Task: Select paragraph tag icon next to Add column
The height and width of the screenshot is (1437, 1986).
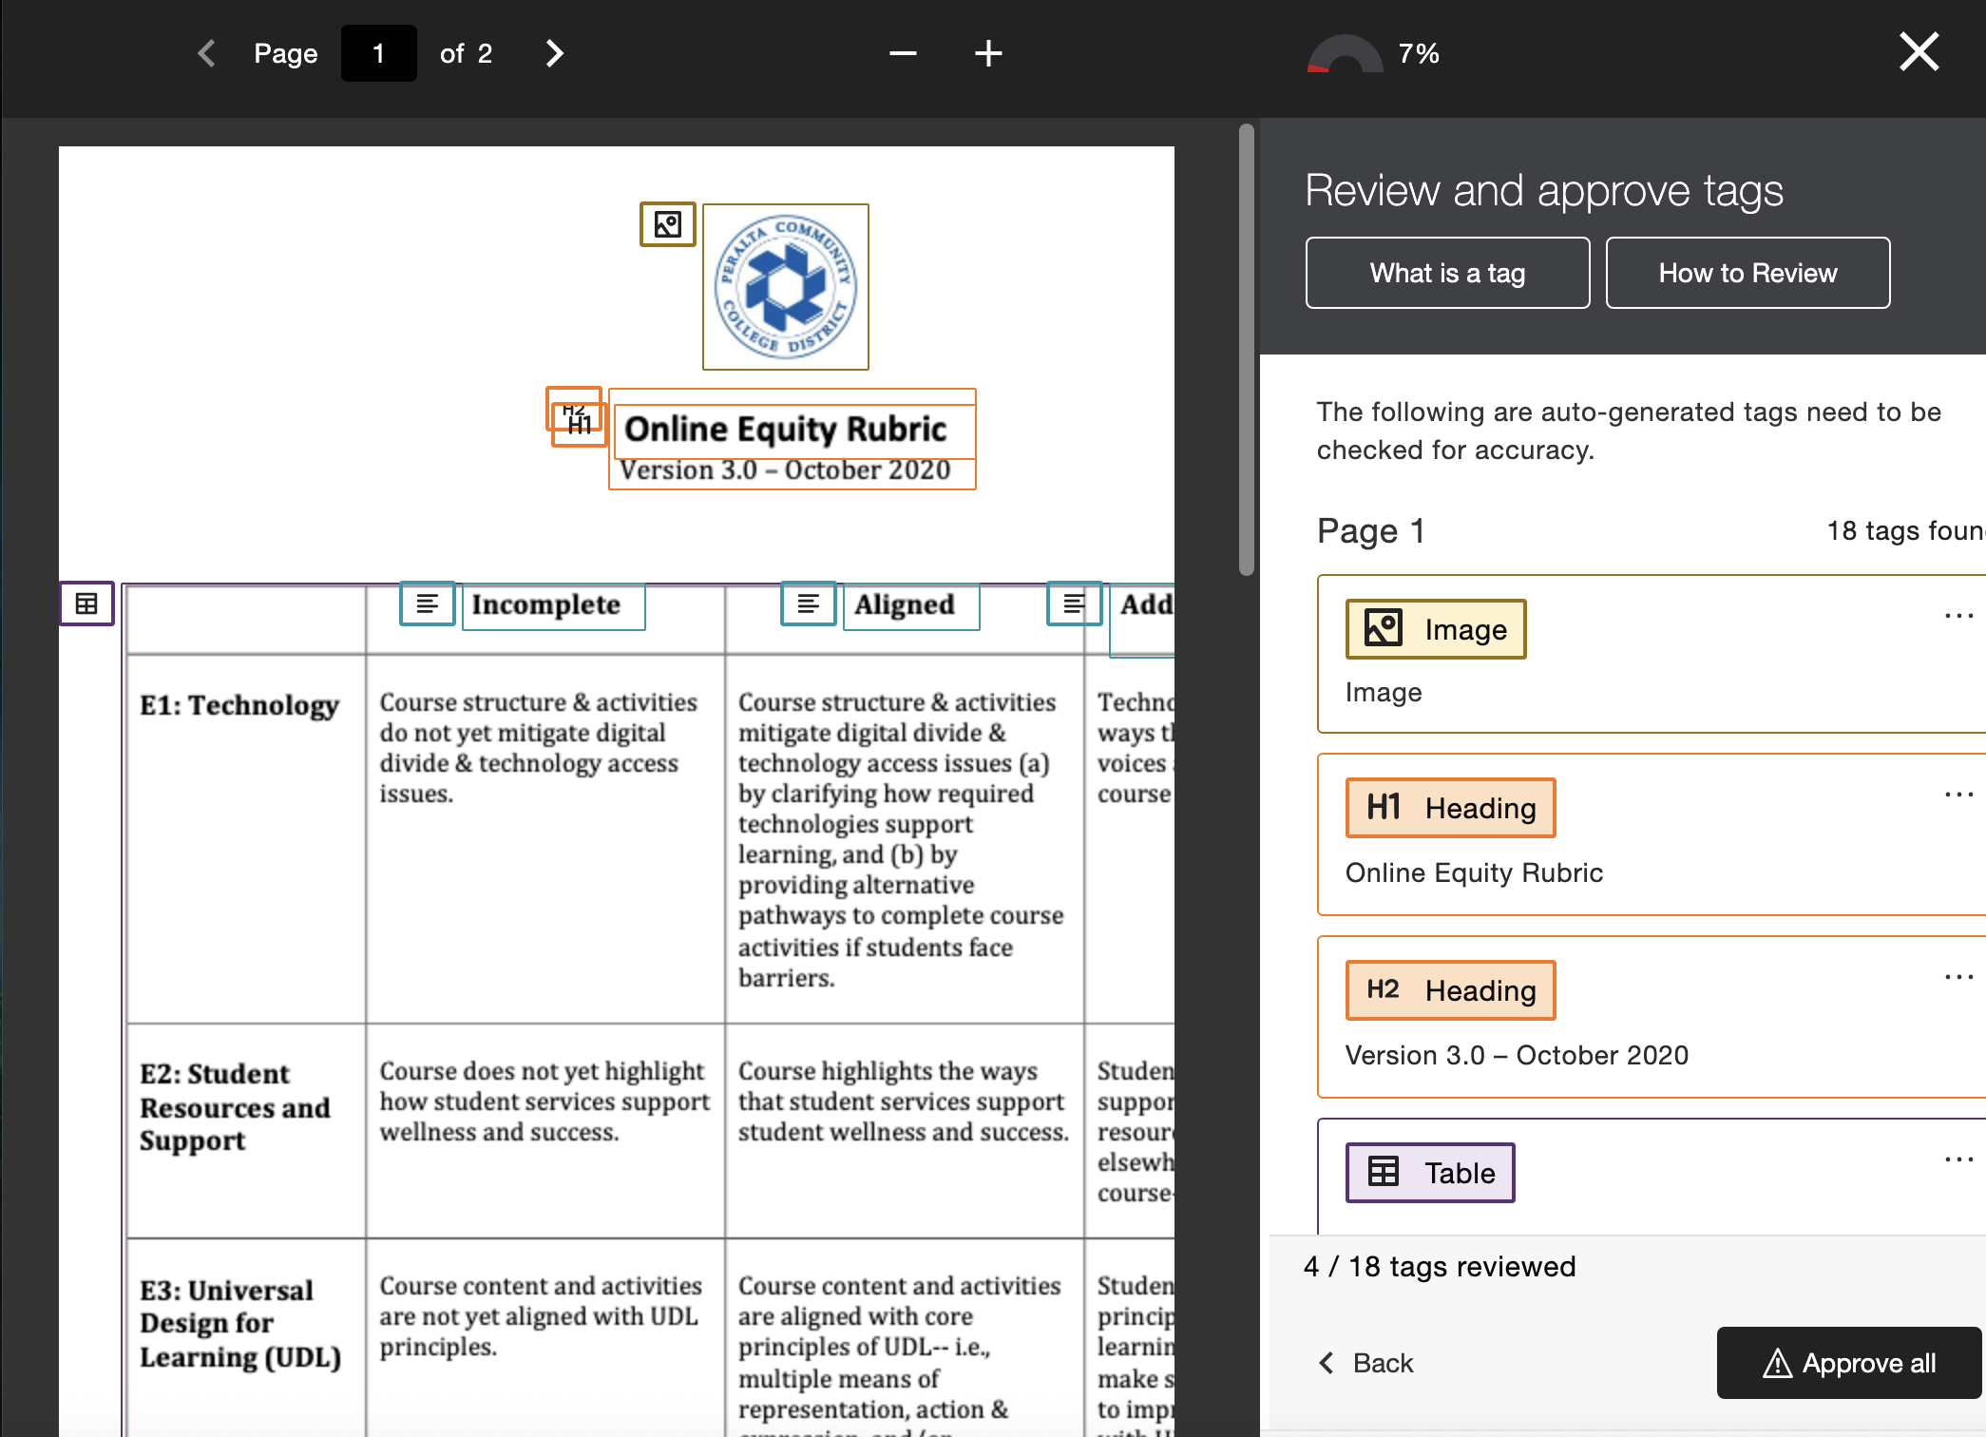Action: click(x=1075, y=604)
